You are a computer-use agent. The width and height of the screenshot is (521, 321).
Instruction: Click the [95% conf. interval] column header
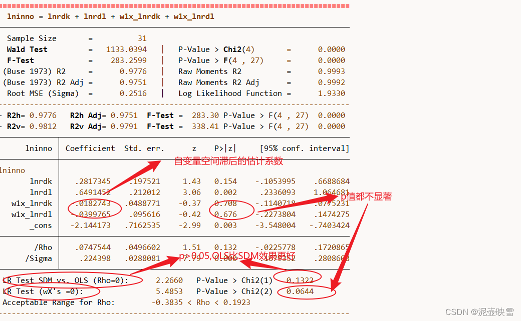pos(305,148)
